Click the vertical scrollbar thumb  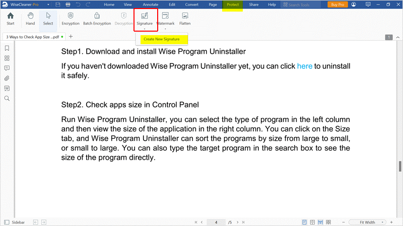pos(400,166)
